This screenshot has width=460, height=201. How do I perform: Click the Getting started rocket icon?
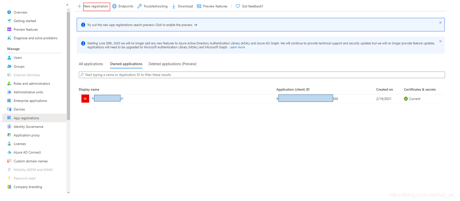pyautogui.click(x=9, y=21)
